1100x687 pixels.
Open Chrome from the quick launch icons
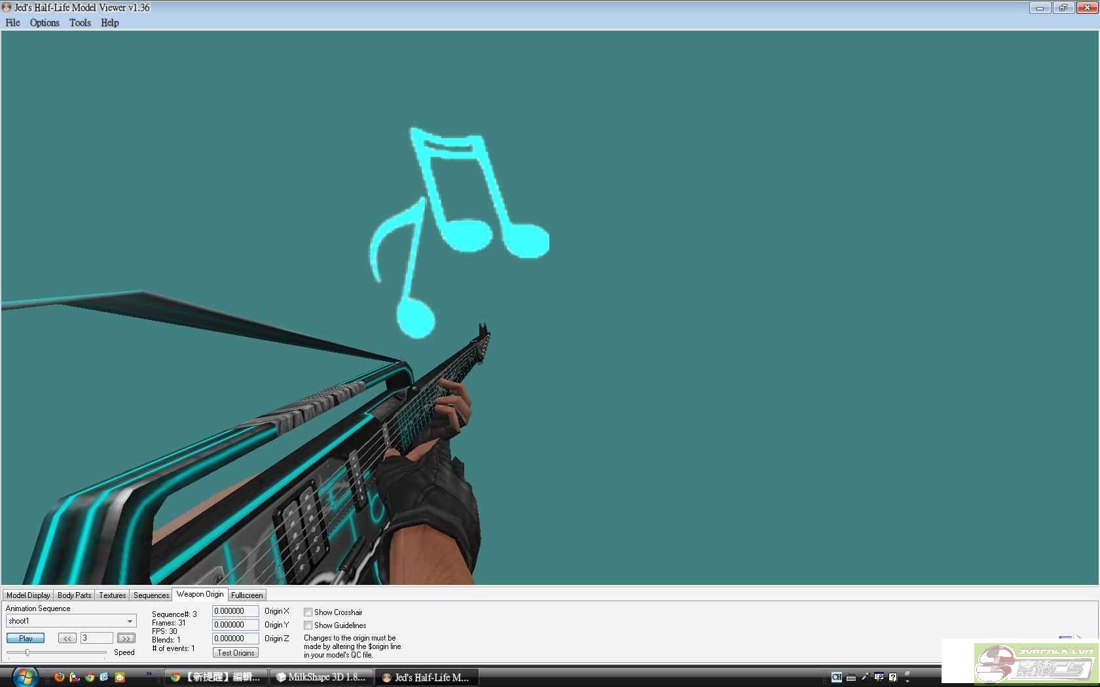coord(90,677)
